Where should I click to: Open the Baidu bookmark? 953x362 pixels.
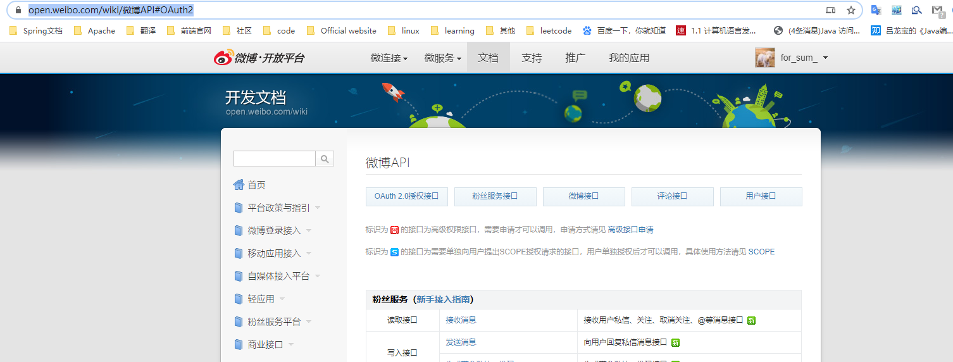tap(624, 30)
